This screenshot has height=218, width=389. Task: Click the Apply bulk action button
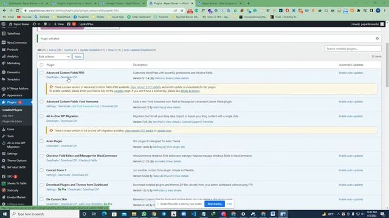[78, 56]
